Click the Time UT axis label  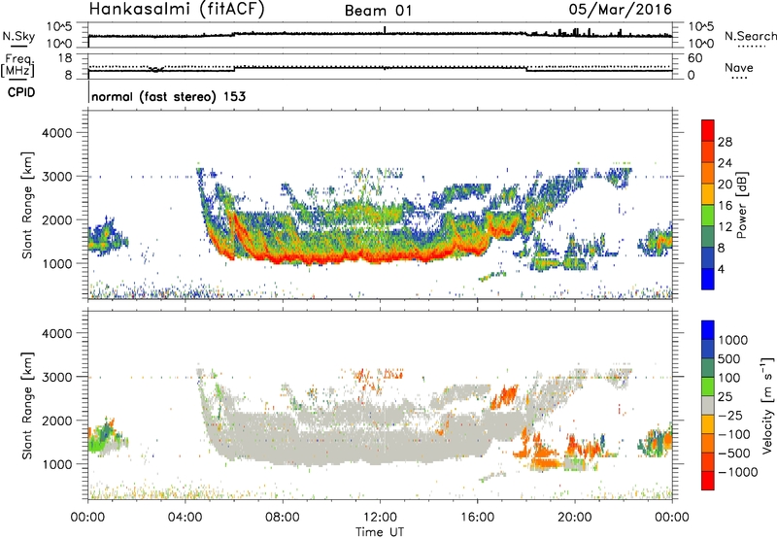[x=380, y=531]
